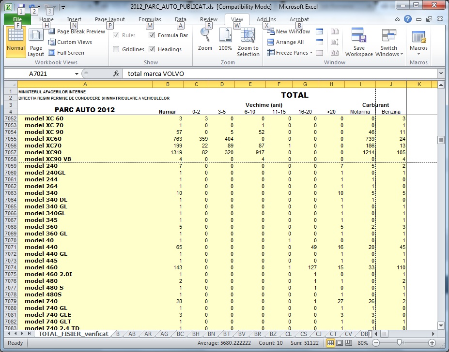This screenshot has height=352, width=449.
Task: Click the Name Box showing A7021
Action: 38,74
